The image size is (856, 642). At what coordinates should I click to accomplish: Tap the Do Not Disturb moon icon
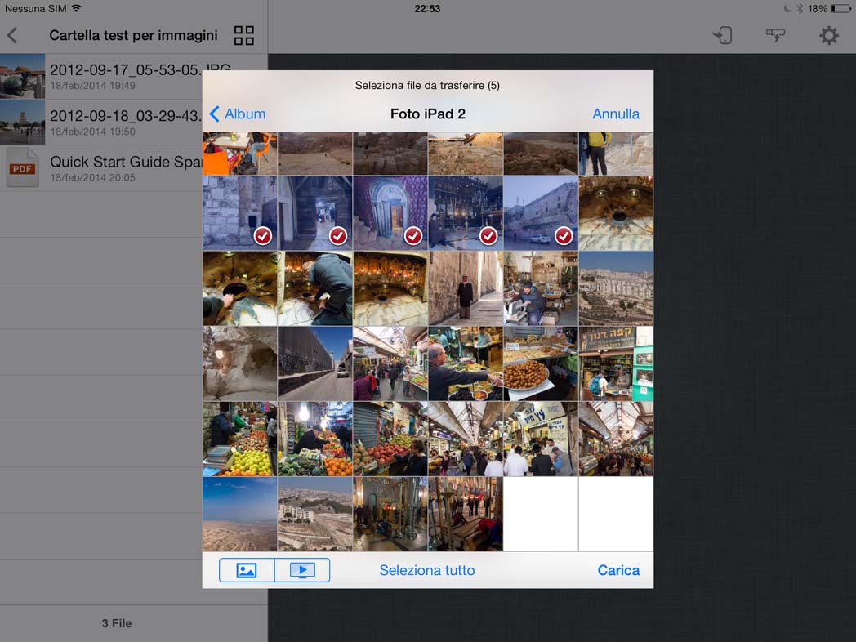(787, 9)
